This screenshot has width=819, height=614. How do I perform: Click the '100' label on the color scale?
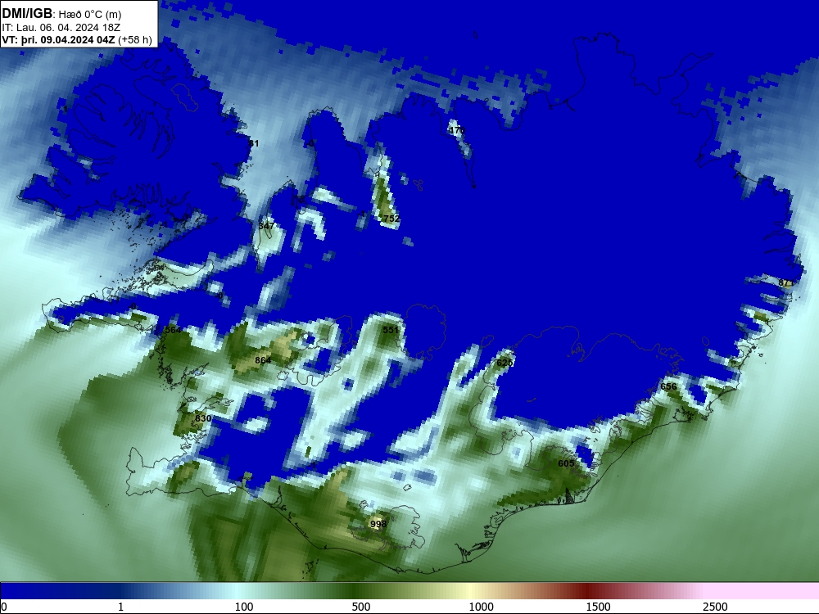tap(244, 607)
